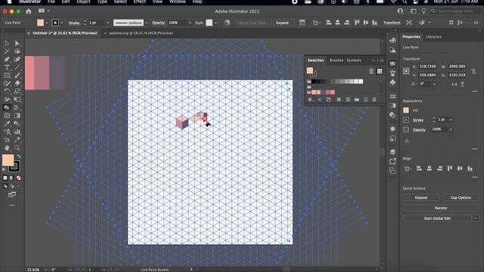Change screen mode icon at toolbar bottom

click(12, 195)
